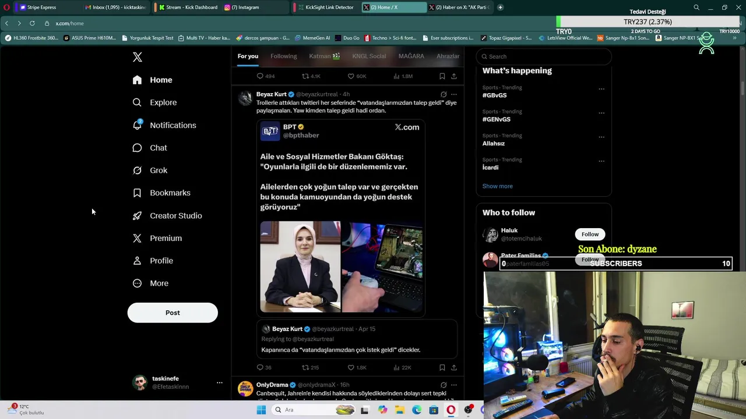Open the Premium page
This screenshot has width=746, height=419.
pyautogui.click(x=157, y=238)
